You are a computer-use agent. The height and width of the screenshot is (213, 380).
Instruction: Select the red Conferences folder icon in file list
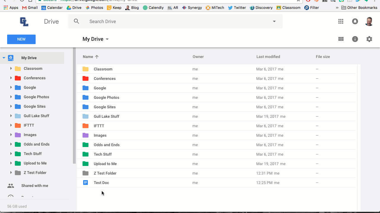tap(85, 78)
